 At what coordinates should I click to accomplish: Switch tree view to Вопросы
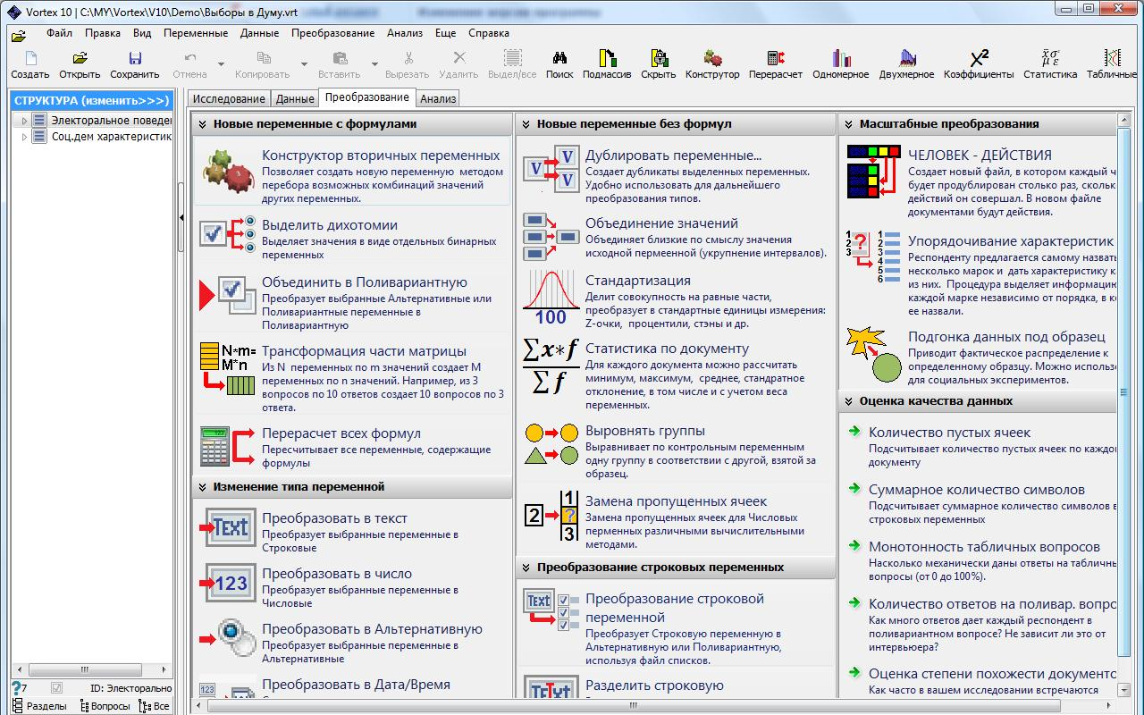pyautogui.click(x=105, y=706)
